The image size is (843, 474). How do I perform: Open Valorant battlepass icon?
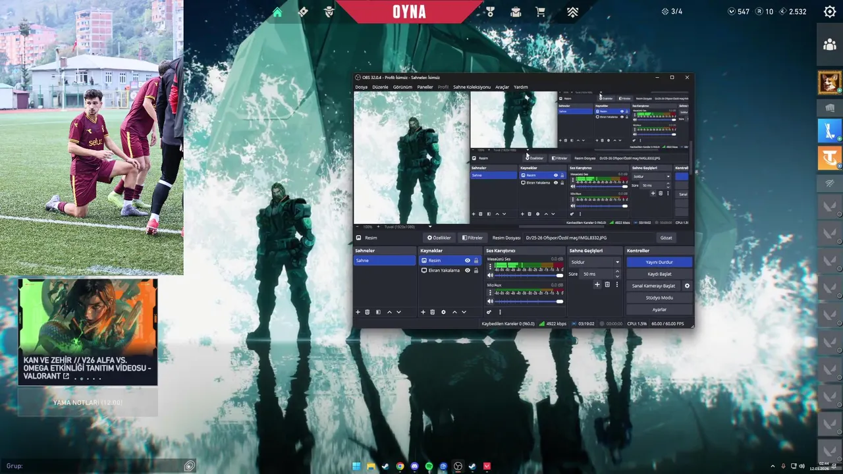(x=303, y=12)
